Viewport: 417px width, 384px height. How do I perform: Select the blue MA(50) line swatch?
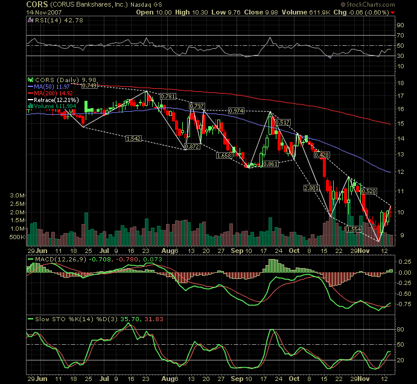(x=30, y=87)
